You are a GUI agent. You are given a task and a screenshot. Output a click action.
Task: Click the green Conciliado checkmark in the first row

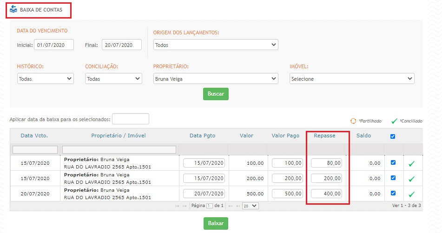(x=411, y=163)
